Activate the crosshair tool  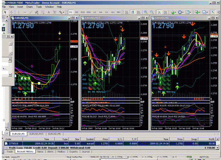coord(11,12)
